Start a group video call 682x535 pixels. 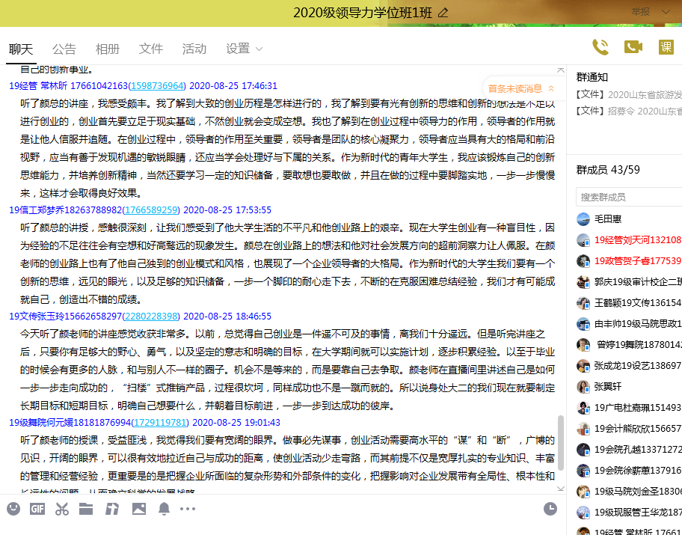(x=633, y=47)
